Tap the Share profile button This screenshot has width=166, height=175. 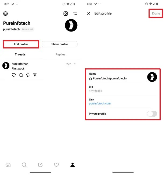tap(60, 44)
